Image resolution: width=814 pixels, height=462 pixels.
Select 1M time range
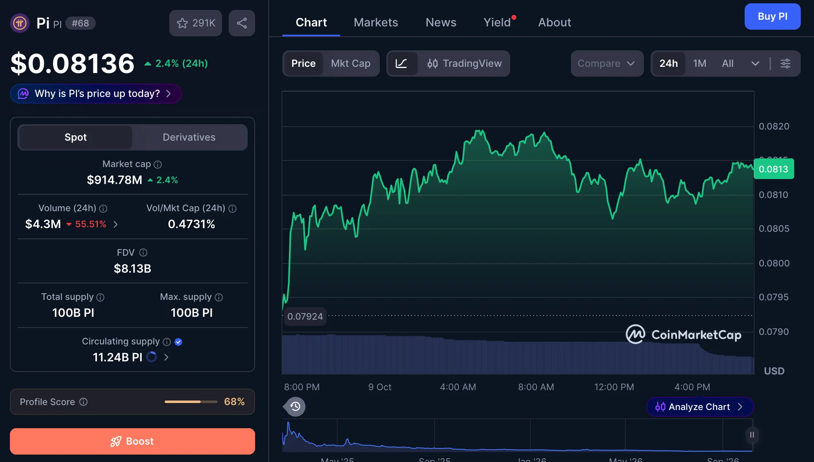point(700,64)
